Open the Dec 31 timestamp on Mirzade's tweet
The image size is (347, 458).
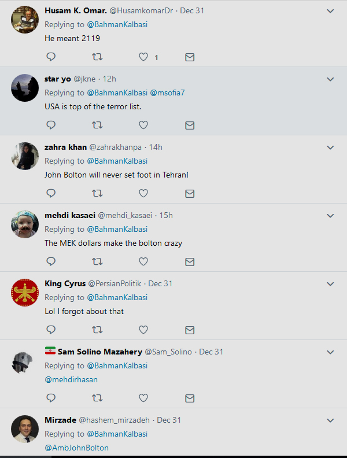click(x=169, y=420)
